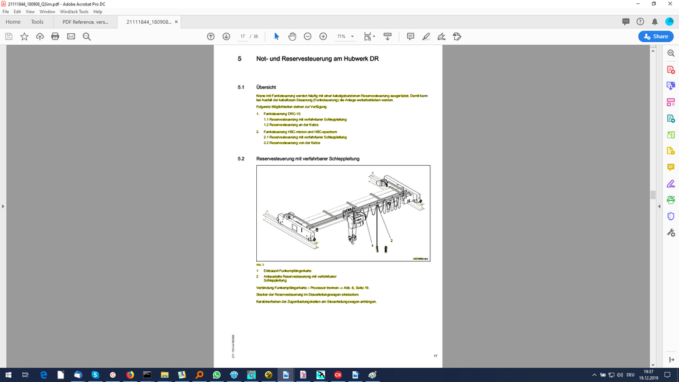Open the Window menu
The height and width of the screenshot is (382, 679).
pyautogui.click(x=47, y=12)
